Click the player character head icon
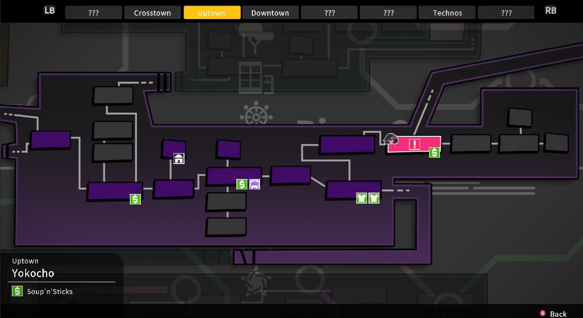This screenshot has width=583, height=318. tap(391, 139)
